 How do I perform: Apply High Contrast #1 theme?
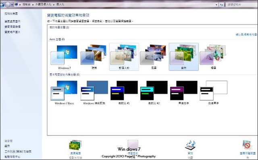tap(124, 92)
